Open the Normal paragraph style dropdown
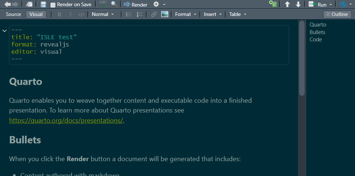 [103, 14]
